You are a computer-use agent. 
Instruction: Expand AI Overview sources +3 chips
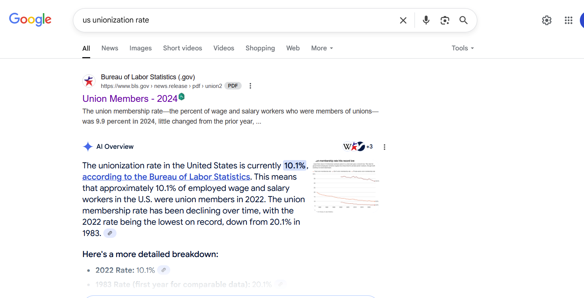[x=357, y=147]
